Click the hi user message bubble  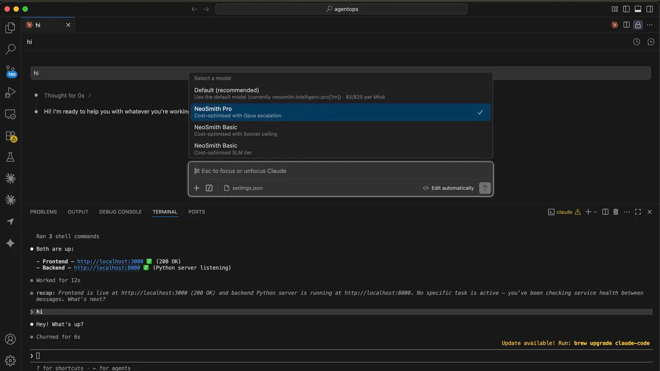click(340, 73)
